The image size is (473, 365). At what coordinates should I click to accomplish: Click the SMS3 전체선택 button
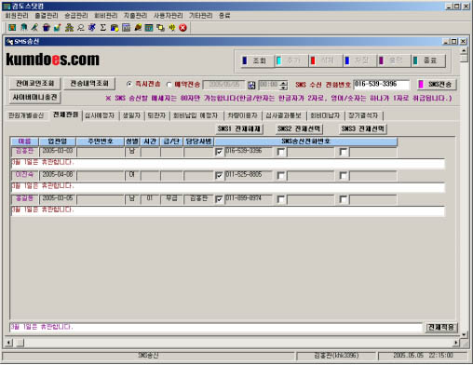point(363,128)
